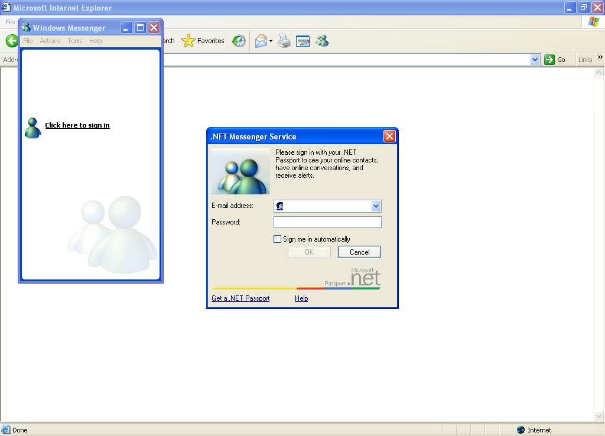Focus the E-mail address field

coord(327,206)
